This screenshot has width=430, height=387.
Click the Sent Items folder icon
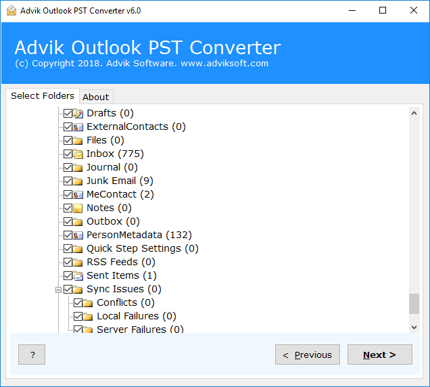[x=78, y=276]
